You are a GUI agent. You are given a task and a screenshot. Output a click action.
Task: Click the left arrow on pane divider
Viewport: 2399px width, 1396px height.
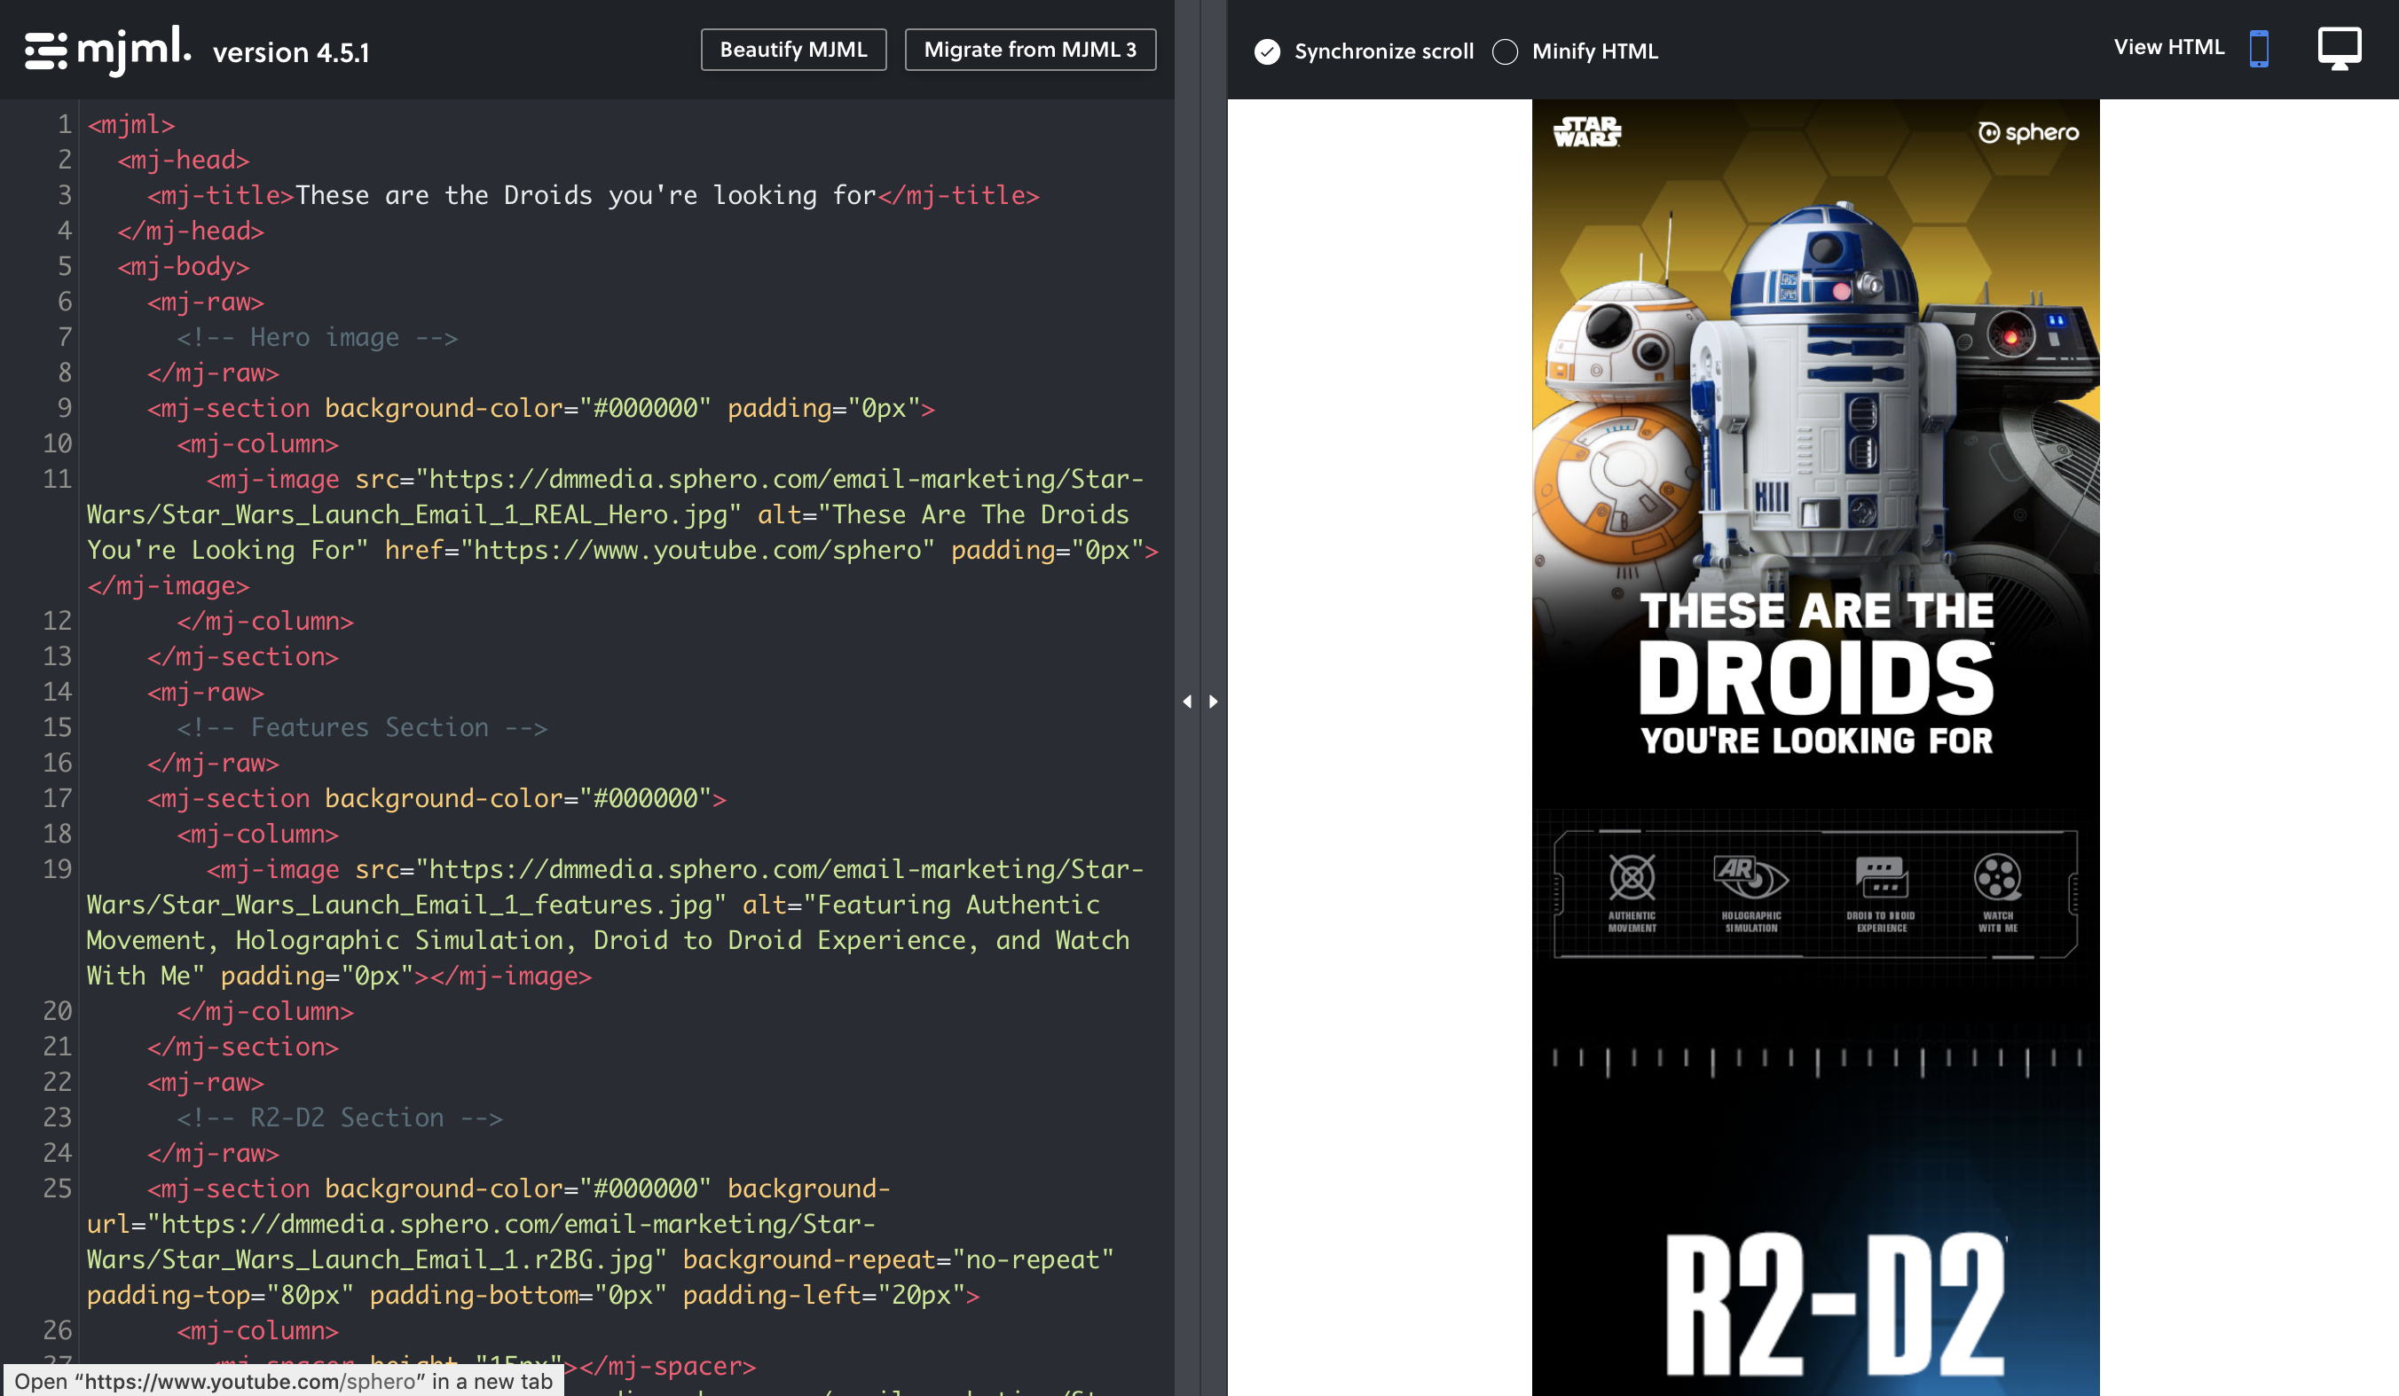point(1186,702)
